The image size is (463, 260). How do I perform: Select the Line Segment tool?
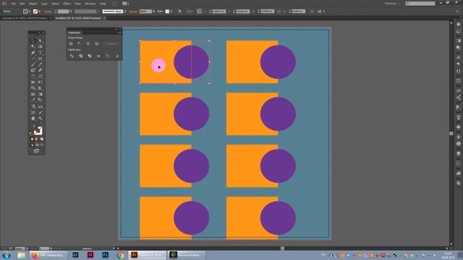33,58
